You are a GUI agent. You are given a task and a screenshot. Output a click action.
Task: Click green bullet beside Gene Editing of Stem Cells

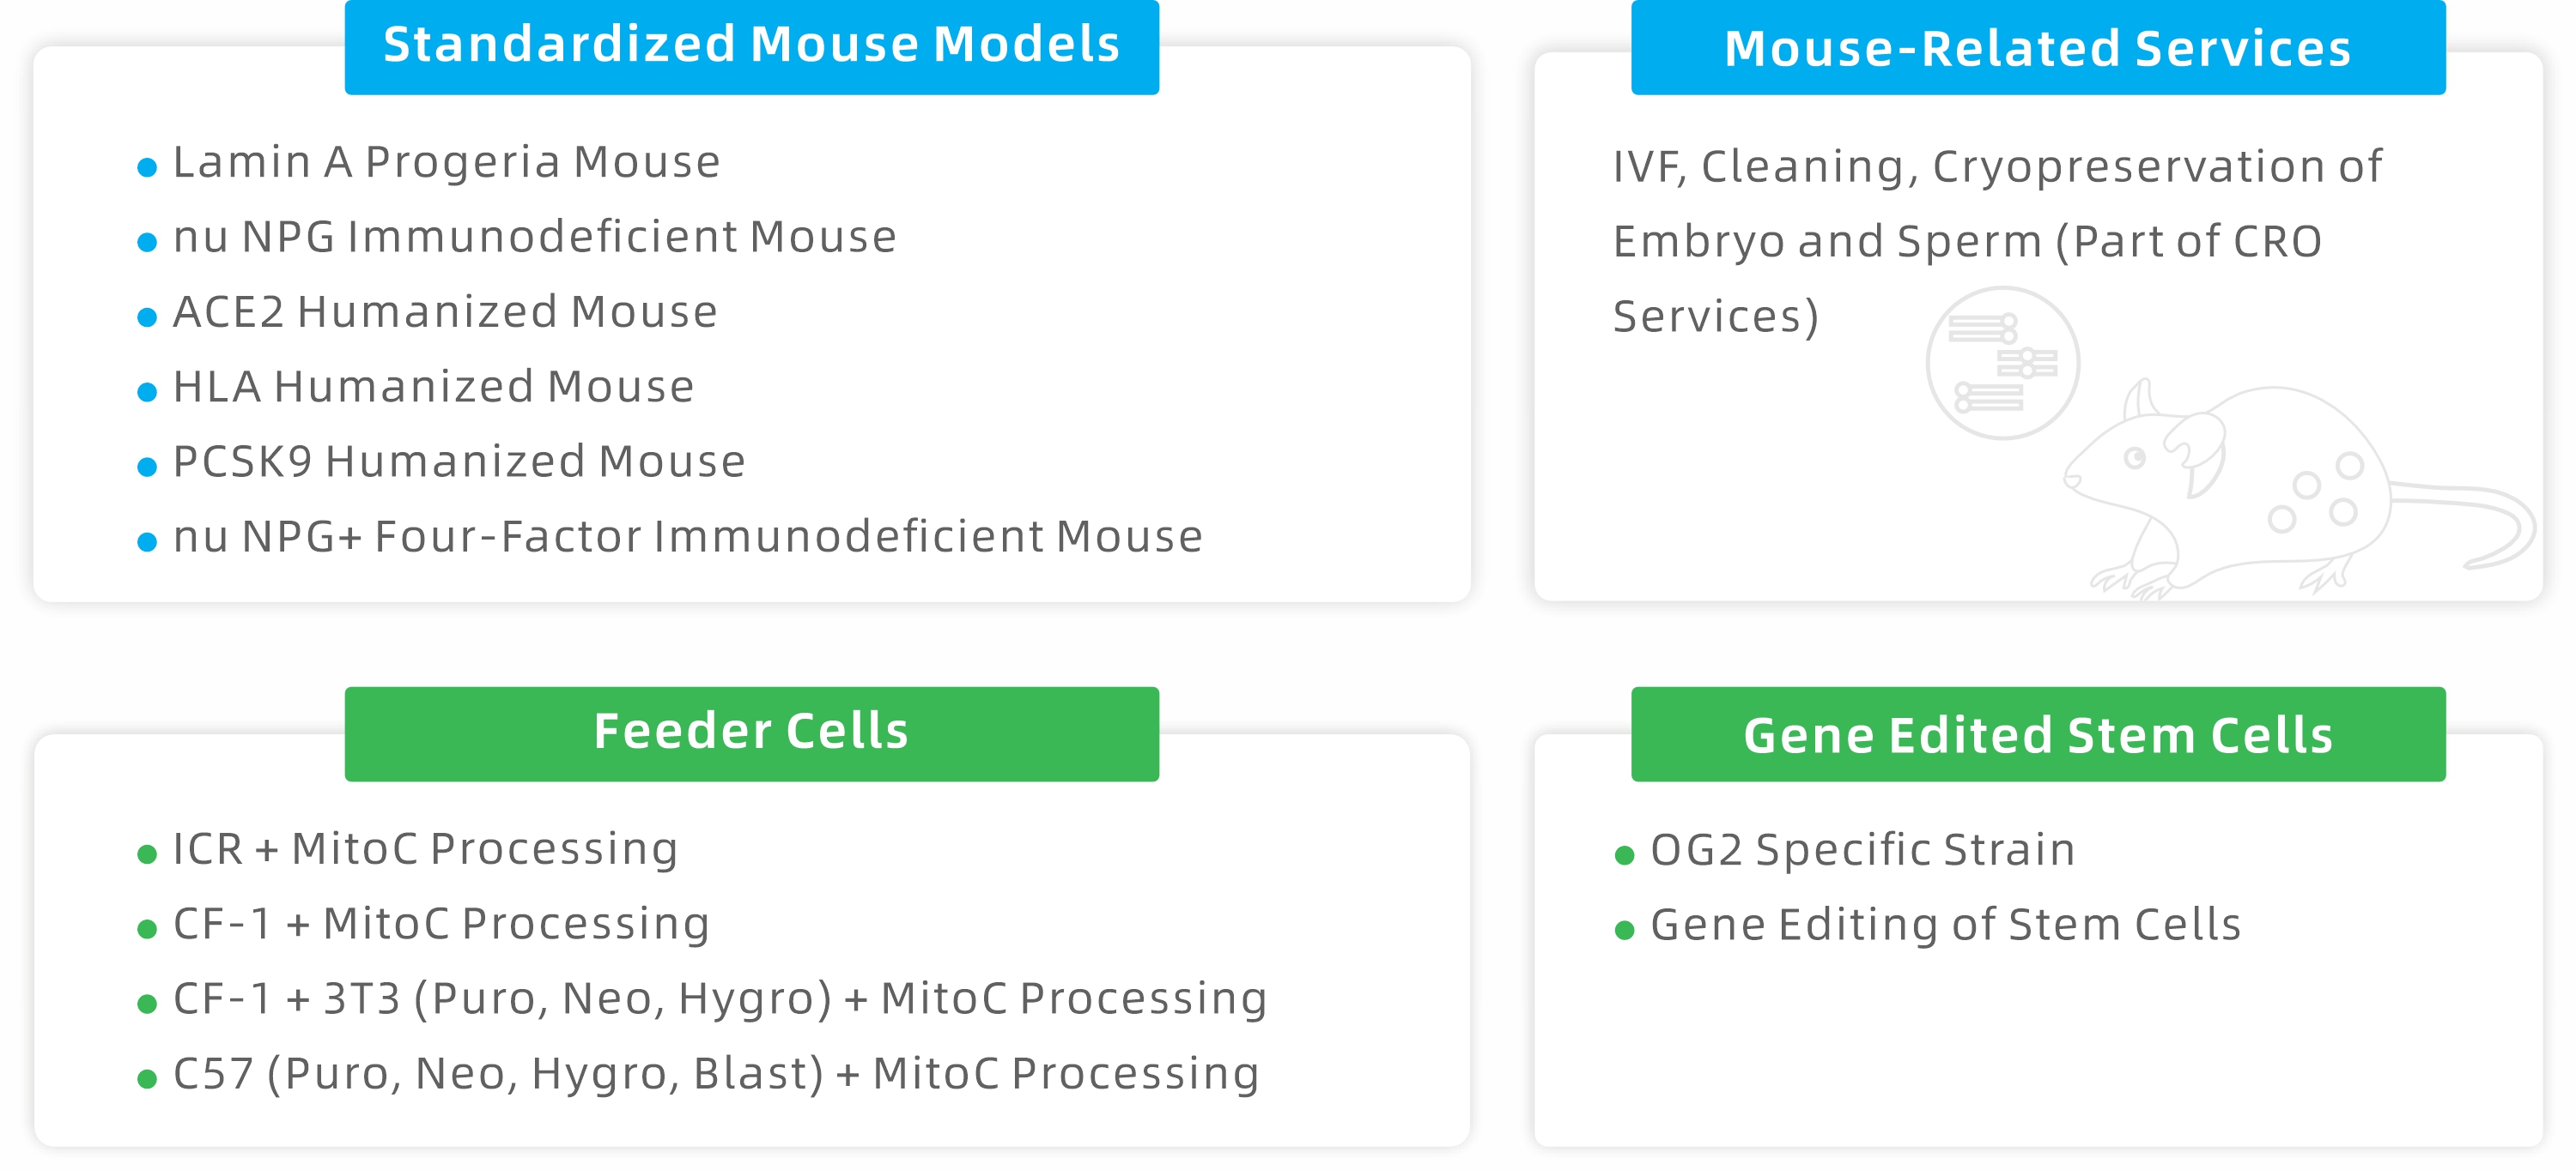pyautogui.click(x=1624, y=929)
